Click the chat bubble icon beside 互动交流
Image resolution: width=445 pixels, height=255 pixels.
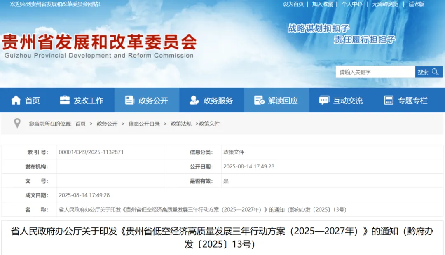tap(324, 100)
